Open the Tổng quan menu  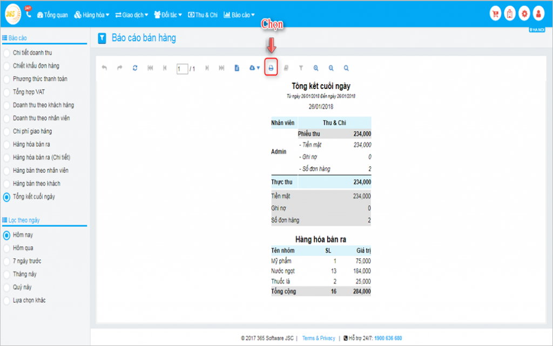click(52, 15)
